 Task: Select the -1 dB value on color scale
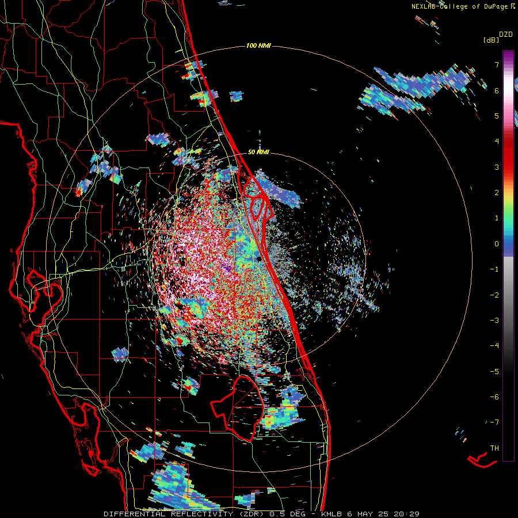click(x=494, y=269)
